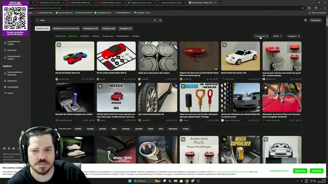Switch to the Utilizadores (75) tab

[90, 28]
